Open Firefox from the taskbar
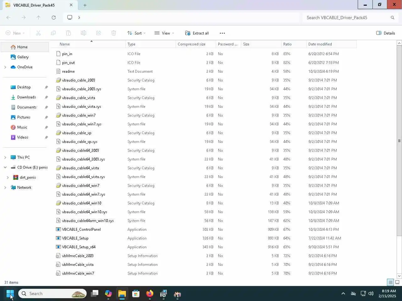402x301 pixels. (x=150, y=293)
